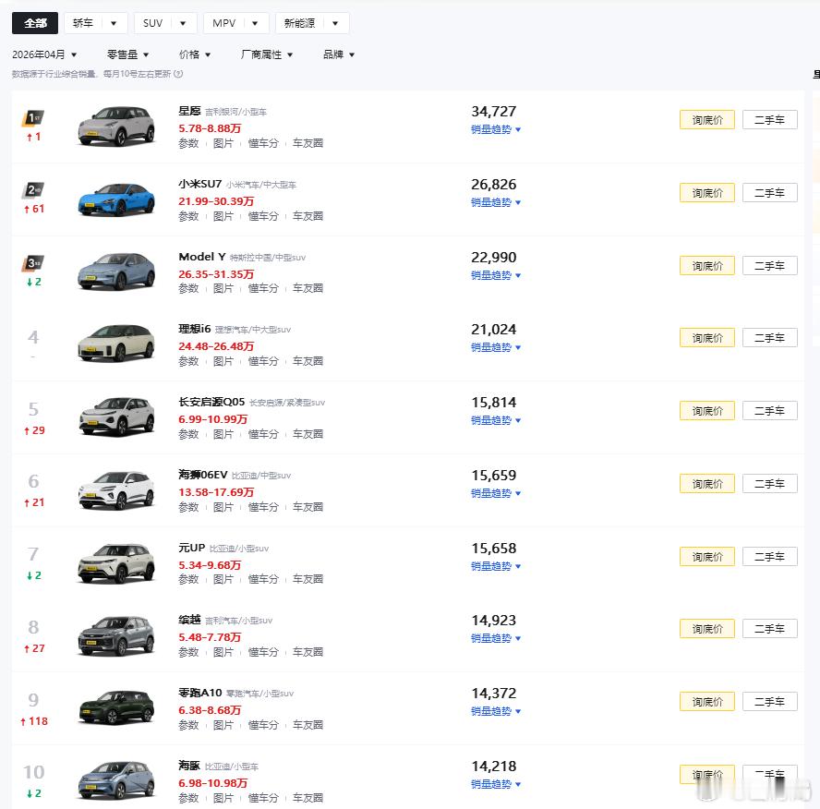Viewport: 820px width, 809px height.
Task: Open 图片 for 海豚
Action: click(x=223, y=798)
